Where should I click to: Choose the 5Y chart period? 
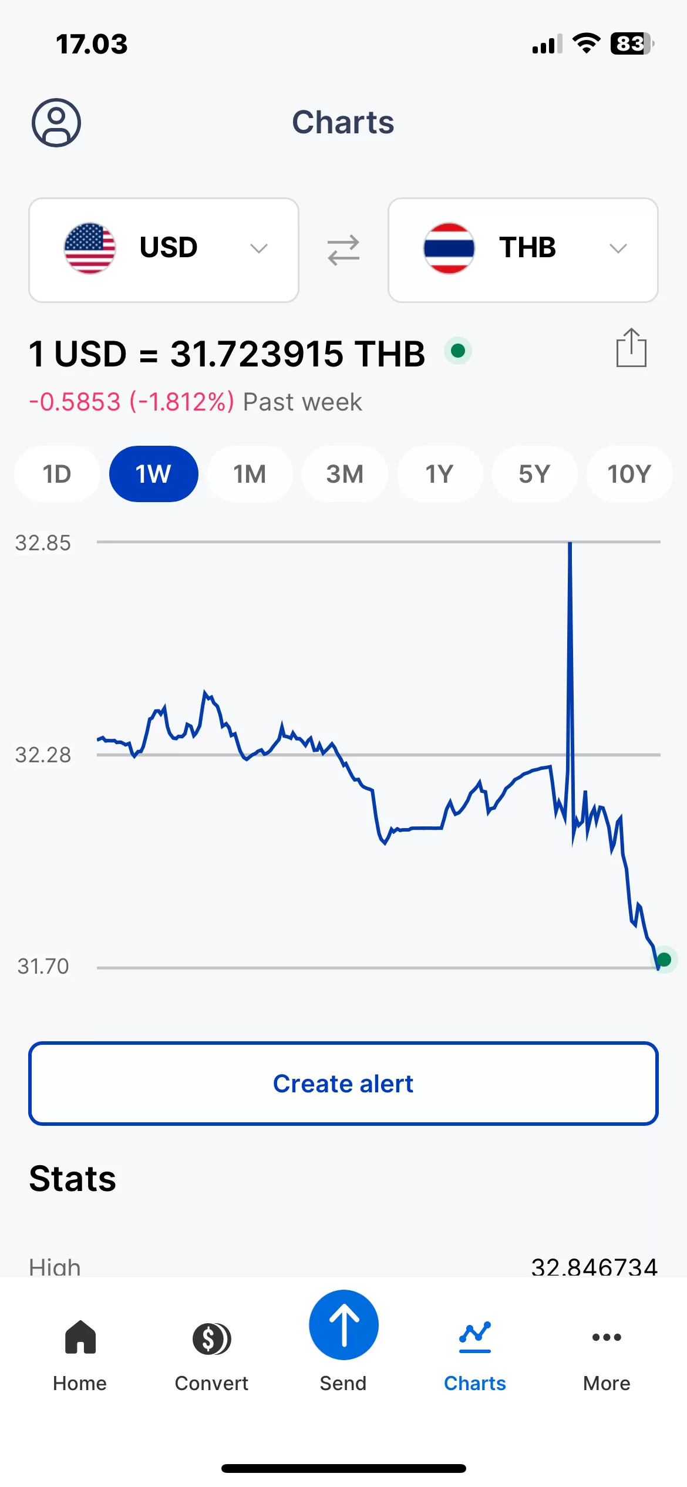[x=534, y=474]
